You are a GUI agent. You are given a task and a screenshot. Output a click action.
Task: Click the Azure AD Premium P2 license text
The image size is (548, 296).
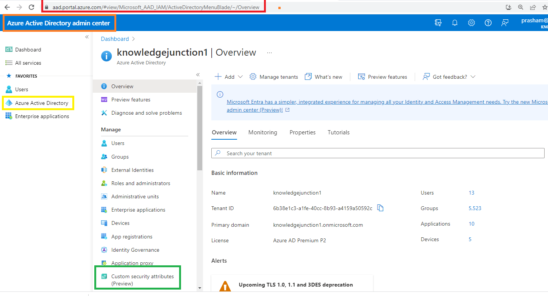[300, 240]
